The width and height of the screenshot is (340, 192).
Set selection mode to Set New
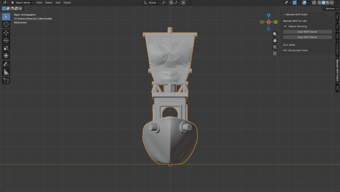4,8
